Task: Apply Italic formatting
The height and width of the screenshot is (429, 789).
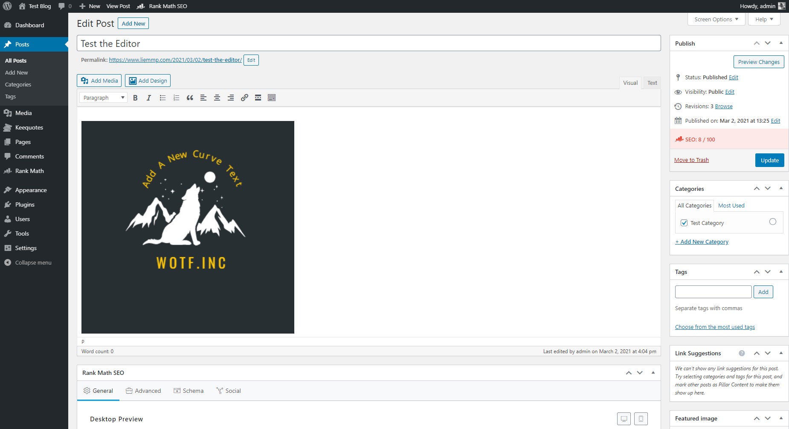Action: point(149,98)
